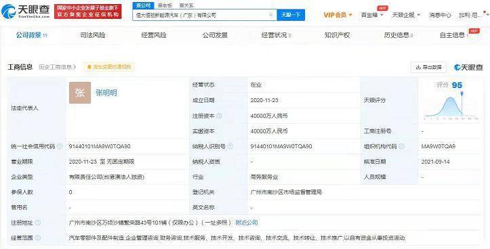Screen dimensions: 490x249
Task: Click the business scope text starting 汽车零部件
Action: (237, 237)
